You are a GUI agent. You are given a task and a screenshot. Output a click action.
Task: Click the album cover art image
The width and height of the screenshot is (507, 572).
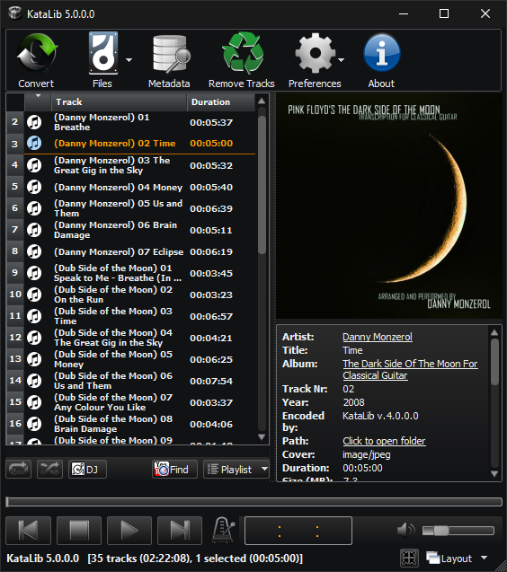[388, 207]
